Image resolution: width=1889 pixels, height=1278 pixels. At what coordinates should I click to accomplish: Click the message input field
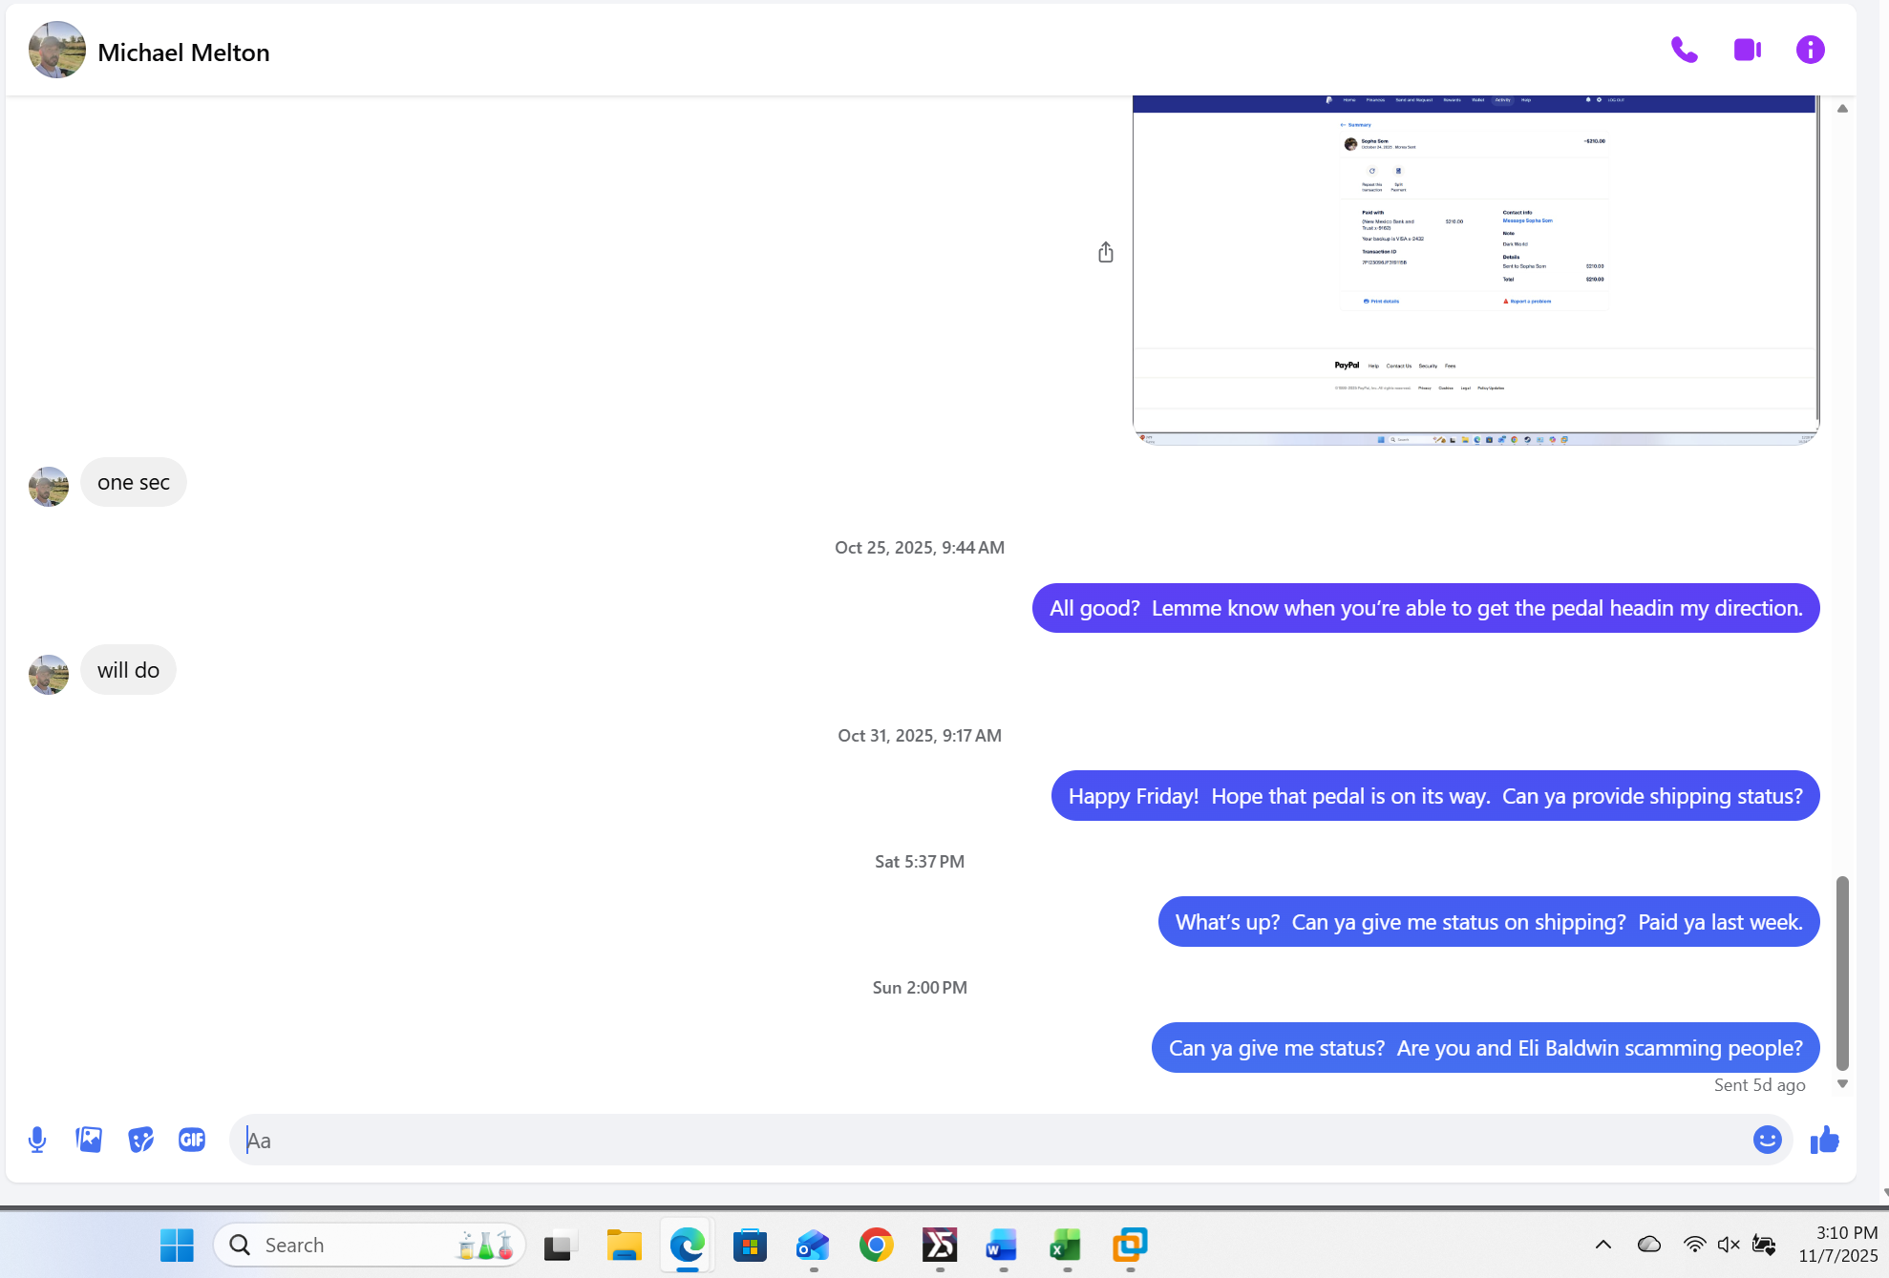coord(669,1140)
